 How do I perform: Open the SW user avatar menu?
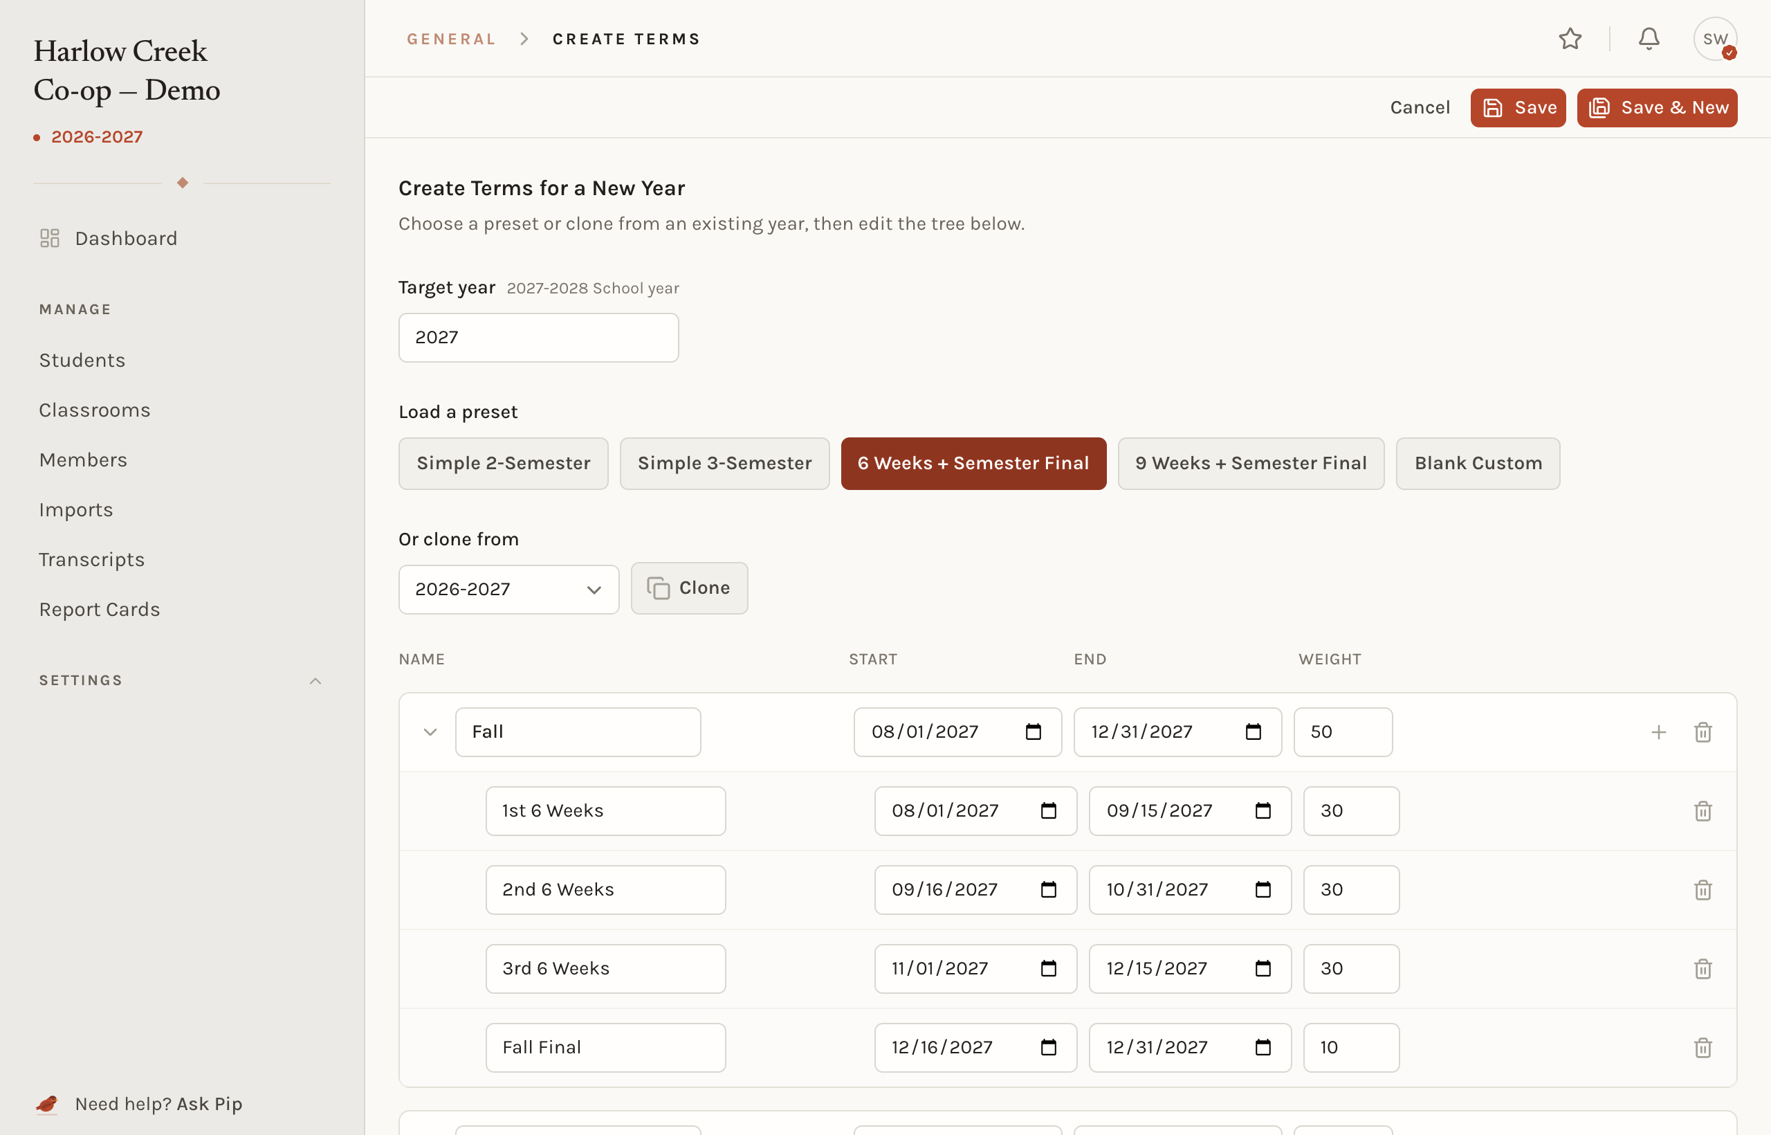pos(1715,38)
